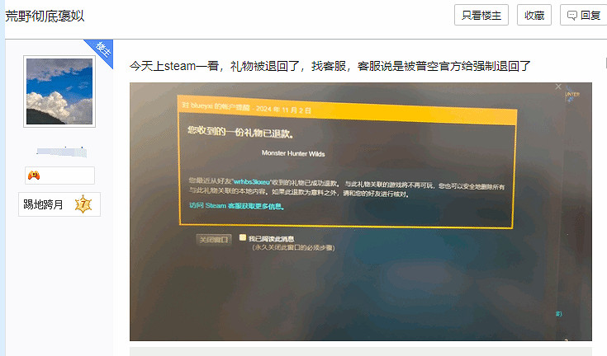Viewport: 607px width, 356px height.
Task: Click the thread title 荒野彻底褒姒
Action: 45,16
